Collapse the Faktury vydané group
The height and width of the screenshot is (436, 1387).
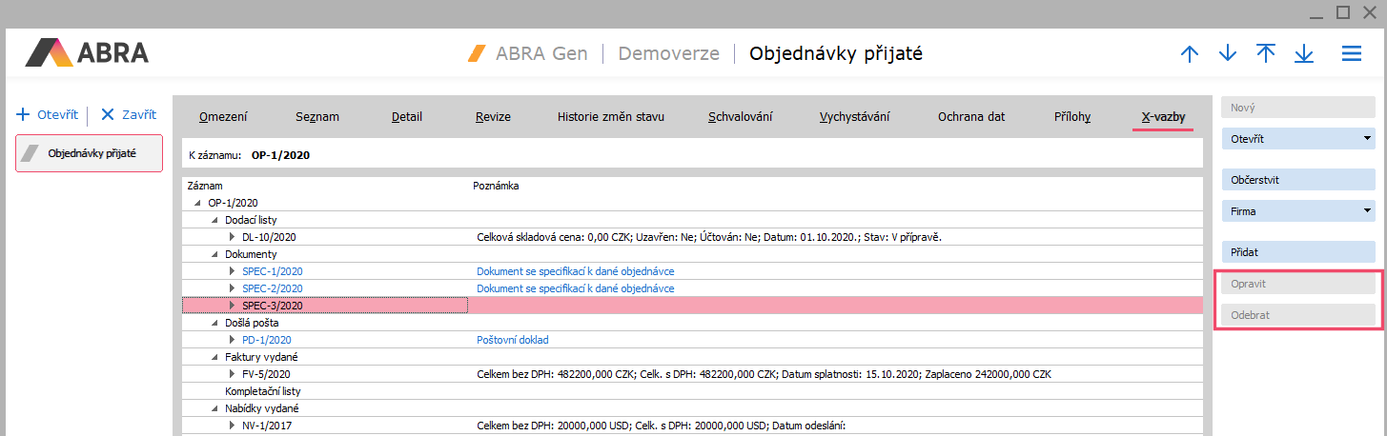(x=215, y=357)
